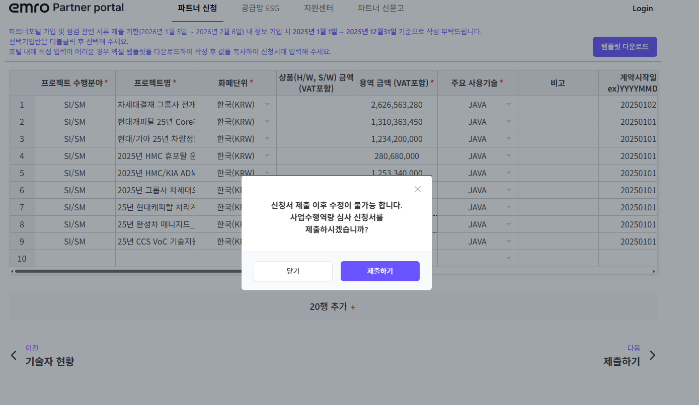This screenshot has width=699, height=405.
Task: Click 20행 추가 + to add rows
Action: click(333, 306)
